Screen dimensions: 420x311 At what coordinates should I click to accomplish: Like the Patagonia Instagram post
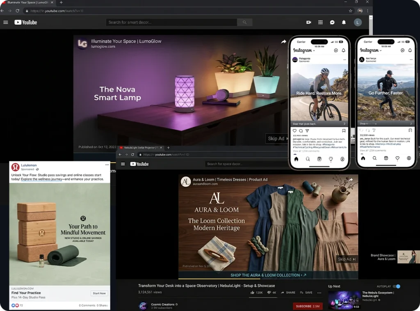(x=294, y=131)
